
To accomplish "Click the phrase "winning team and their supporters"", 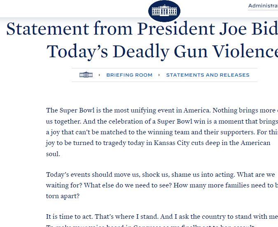I will 202,132.
